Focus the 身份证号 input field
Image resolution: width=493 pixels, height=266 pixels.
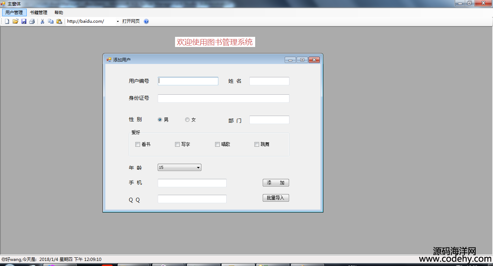point(223,98)
